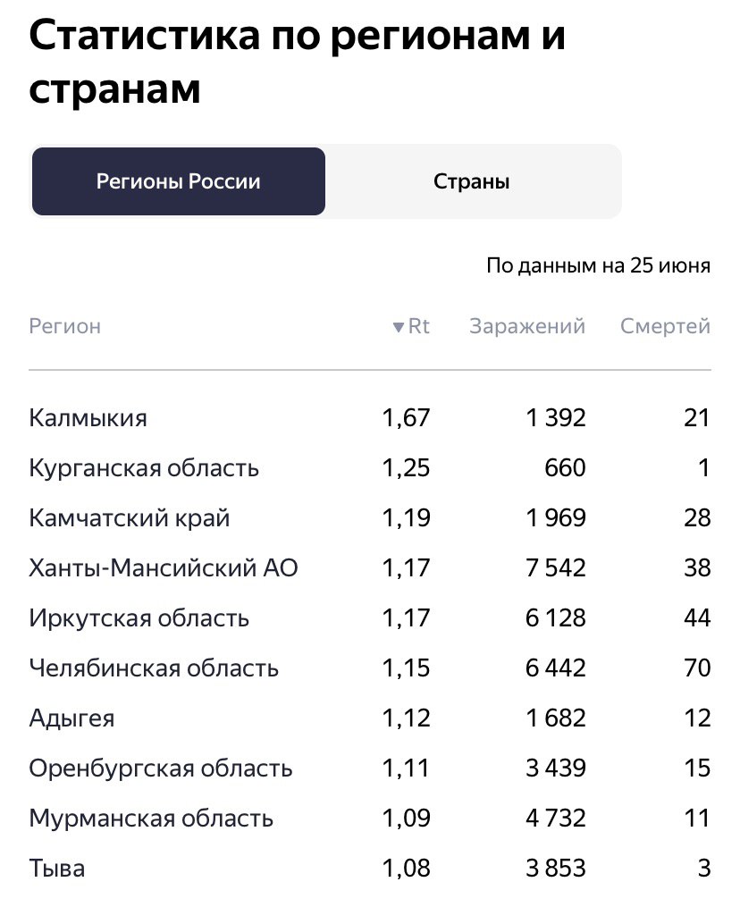Switch to the Страны tab
This screenshot has width=740, height=907.
click(x=472, y=181)
